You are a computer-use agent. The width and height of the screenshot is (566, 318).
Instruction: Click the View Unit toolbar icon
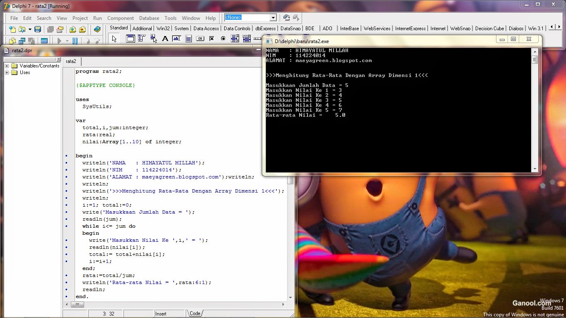12,41
